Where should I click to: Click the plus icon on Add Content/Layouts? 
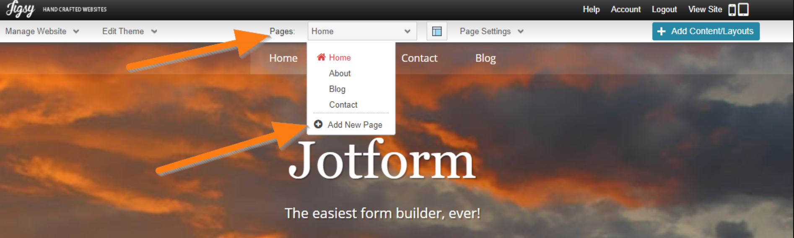(x=661, y=31)
